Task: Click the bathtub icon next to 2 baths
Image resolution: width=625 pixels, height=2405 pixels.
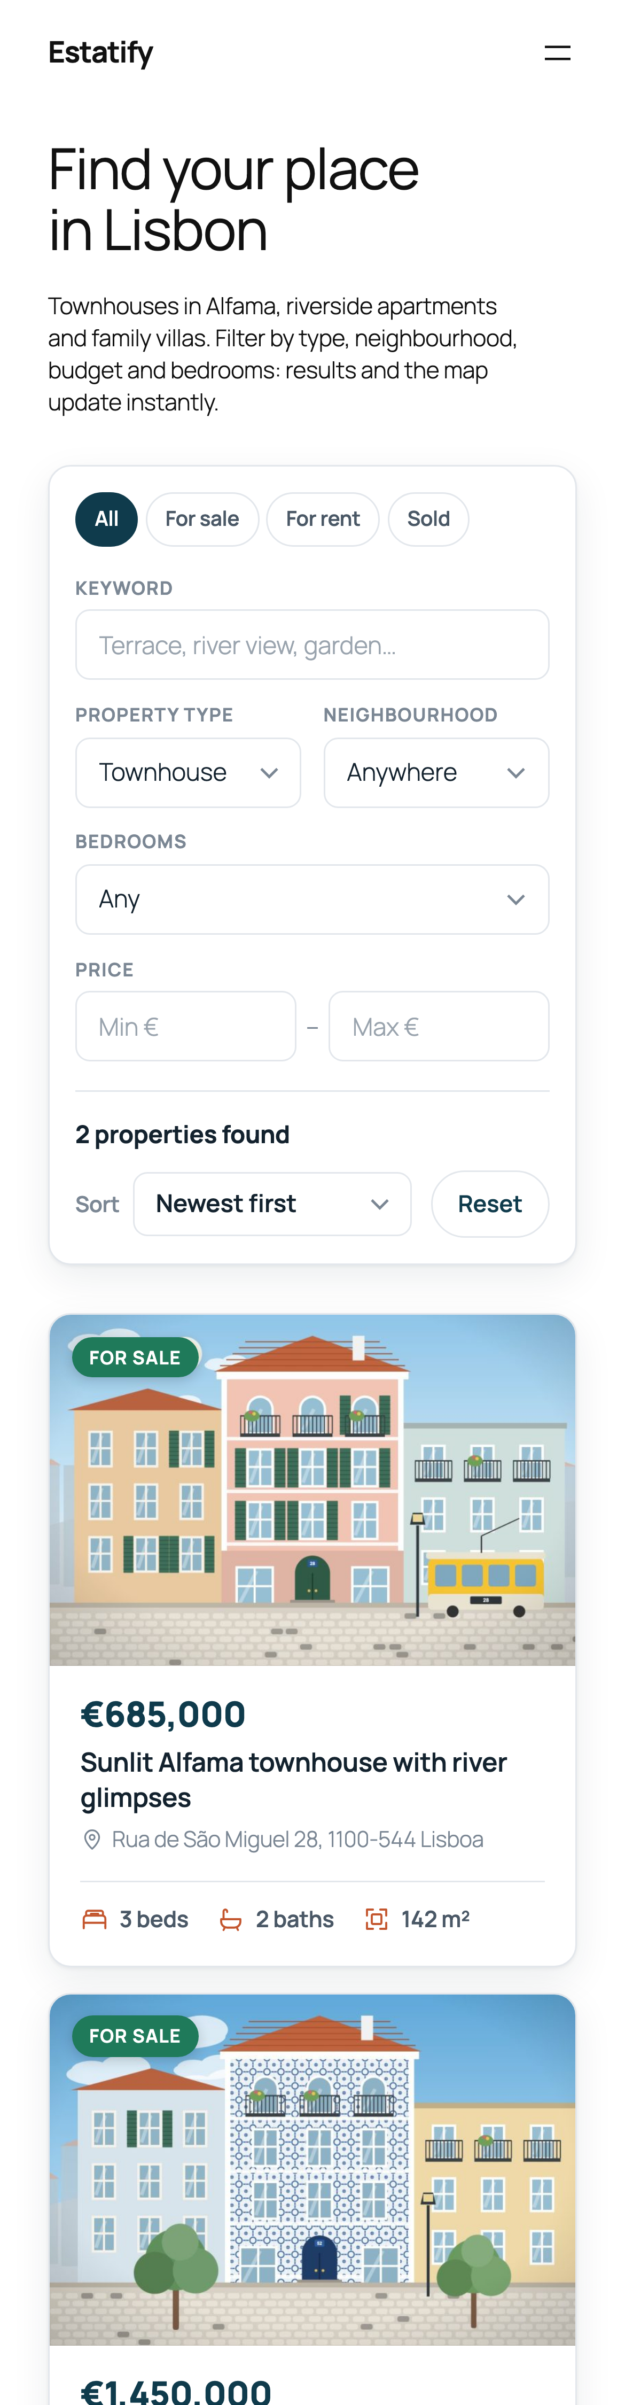Action: point(230,1920)
